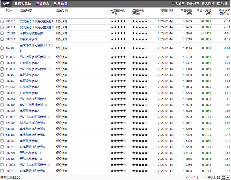
Task: Check the box for fund 360013
Action: click(2, 21)
